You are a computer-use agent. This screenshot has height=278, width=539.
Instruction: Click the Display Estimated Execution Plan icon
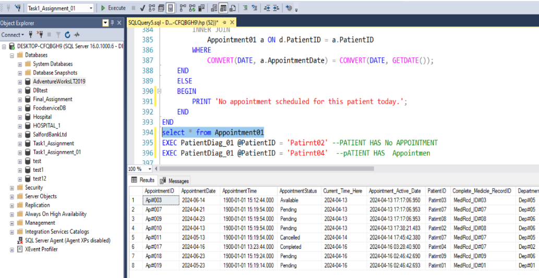coord(152,8)
